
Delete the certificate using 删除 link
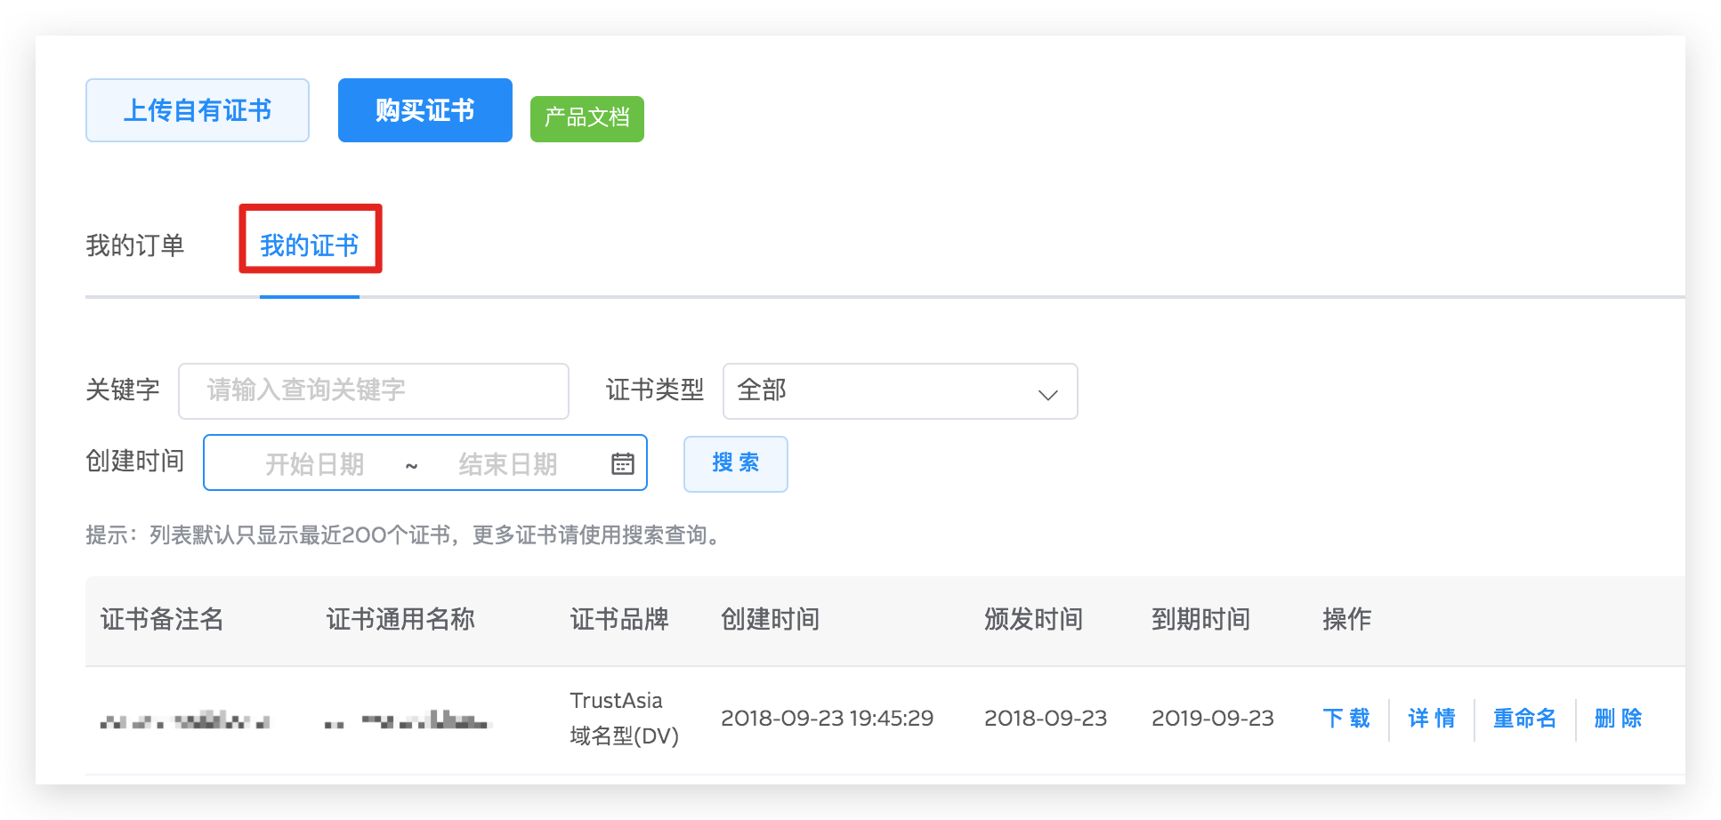(x=1618, y=719)
